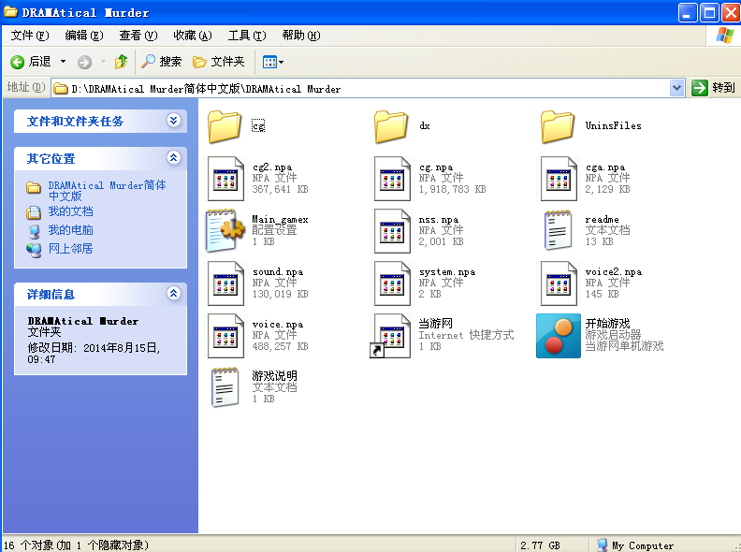Go up one folder level
Viewport: 741px width, 552px height.
coord(121,62)
